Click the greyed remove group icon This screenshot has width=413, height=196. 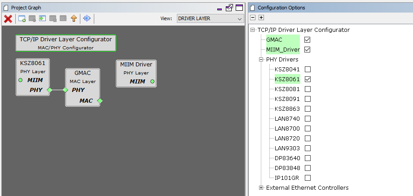(x=32, y=19)
